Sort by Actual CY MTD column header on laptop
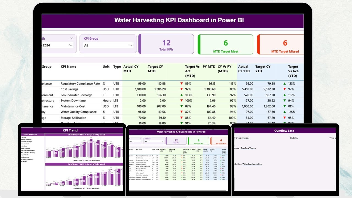The height and width of the screenshot is (198, 352). pos(131,69)
